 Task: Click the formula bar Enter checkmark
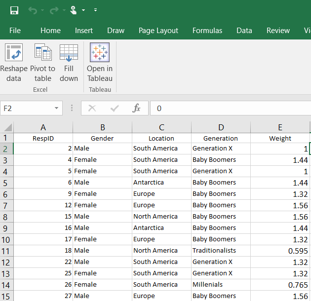(x=115, y=108)
